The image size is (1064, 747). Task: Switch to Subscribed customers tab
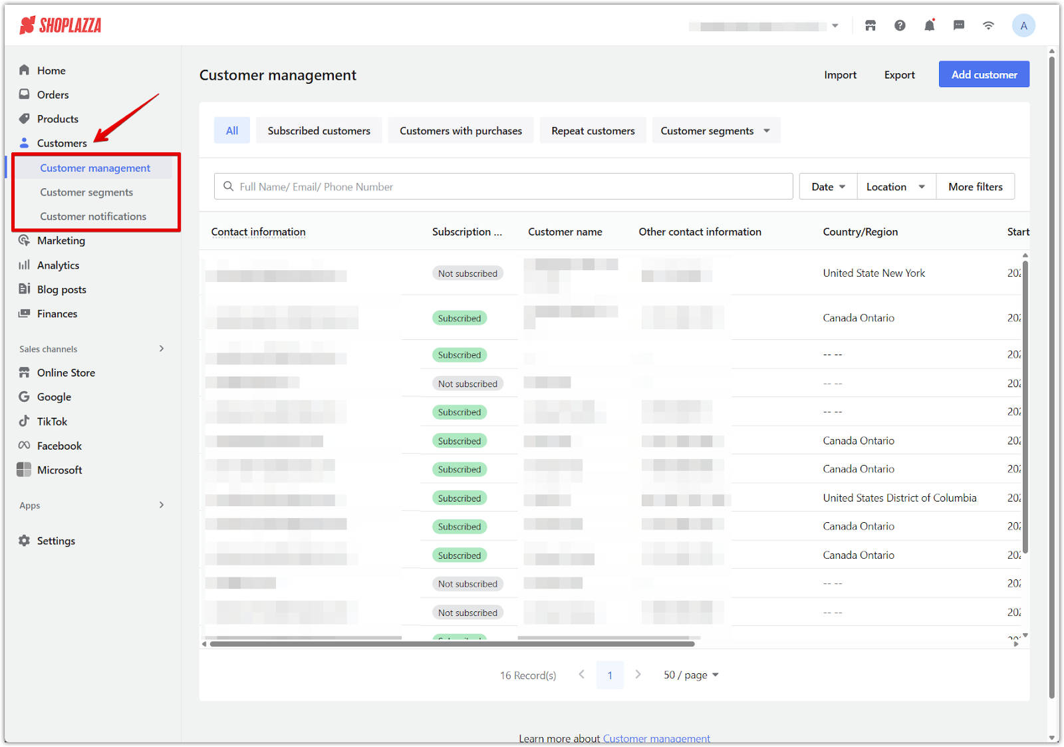click(x=319, y=130)
